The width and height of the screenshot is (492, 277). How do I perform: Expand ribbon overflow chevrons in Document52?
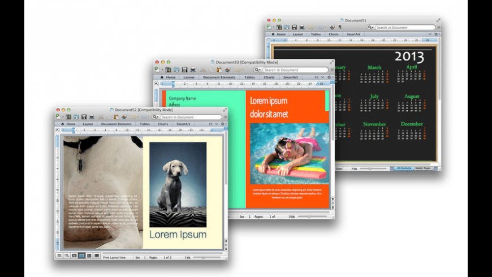[x=210, y=124]
